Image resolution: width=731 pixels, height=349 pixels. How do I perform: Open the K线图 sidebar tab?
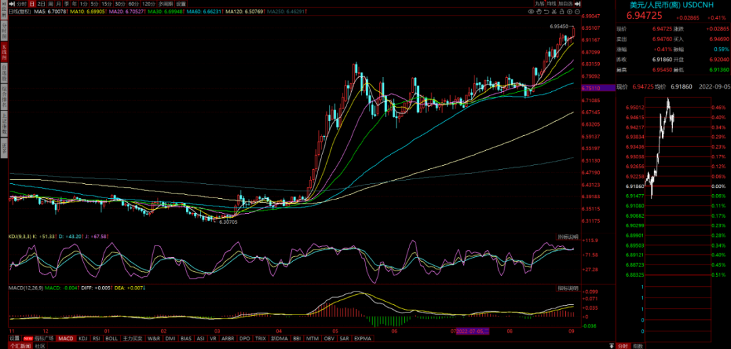coord(4,53)
